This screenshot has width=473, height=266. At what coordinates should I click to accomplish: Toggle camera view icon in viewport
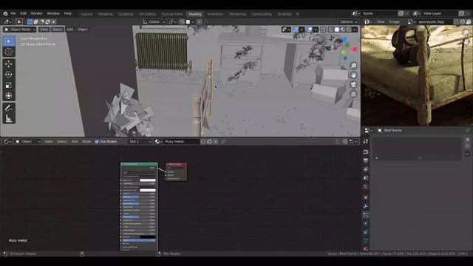click(x=353, y=85)
